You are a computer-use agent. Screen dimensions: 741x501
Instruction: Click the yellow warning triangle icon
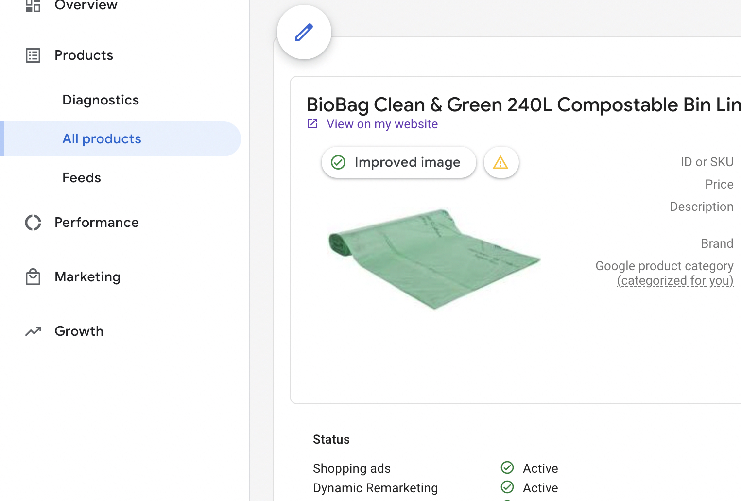pyautogui.click(x=501, y=162)
